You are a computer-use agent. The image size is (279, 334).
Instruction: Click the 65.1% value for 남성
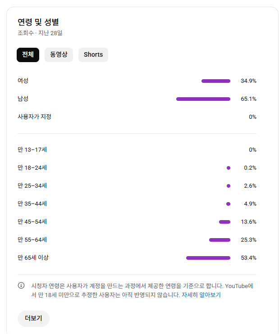(x=248, y=99)
